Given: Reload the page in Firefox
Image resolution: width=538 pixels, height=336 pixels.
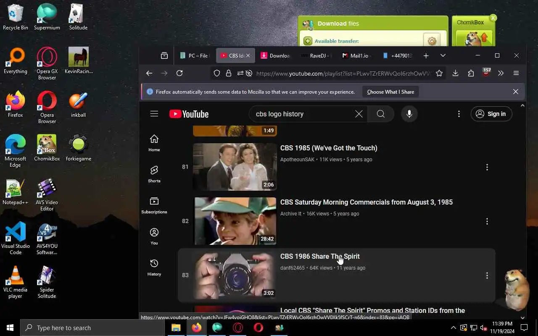Looking at the screenshot, I should 179,73.
